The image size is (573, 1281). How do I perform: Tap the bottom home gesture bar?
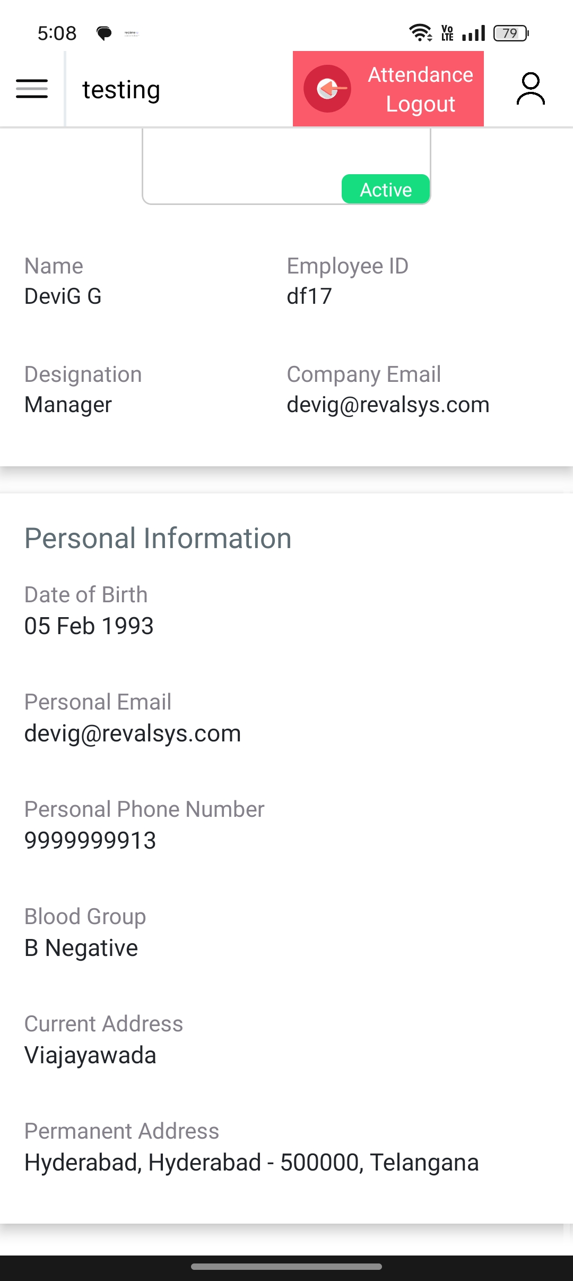coord(286,1267)
